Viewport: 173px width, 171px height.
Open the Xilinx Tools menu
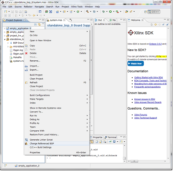point(77,7)
